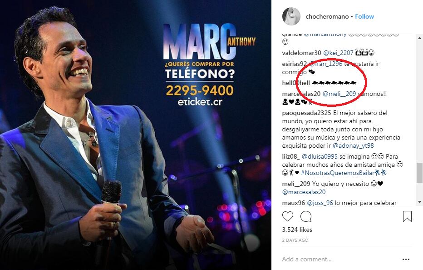The width and height of the screenshot is (423, 270).
Task: Open the 2 DAYS AGO timestamp link
Action: [x=295, y=240]
